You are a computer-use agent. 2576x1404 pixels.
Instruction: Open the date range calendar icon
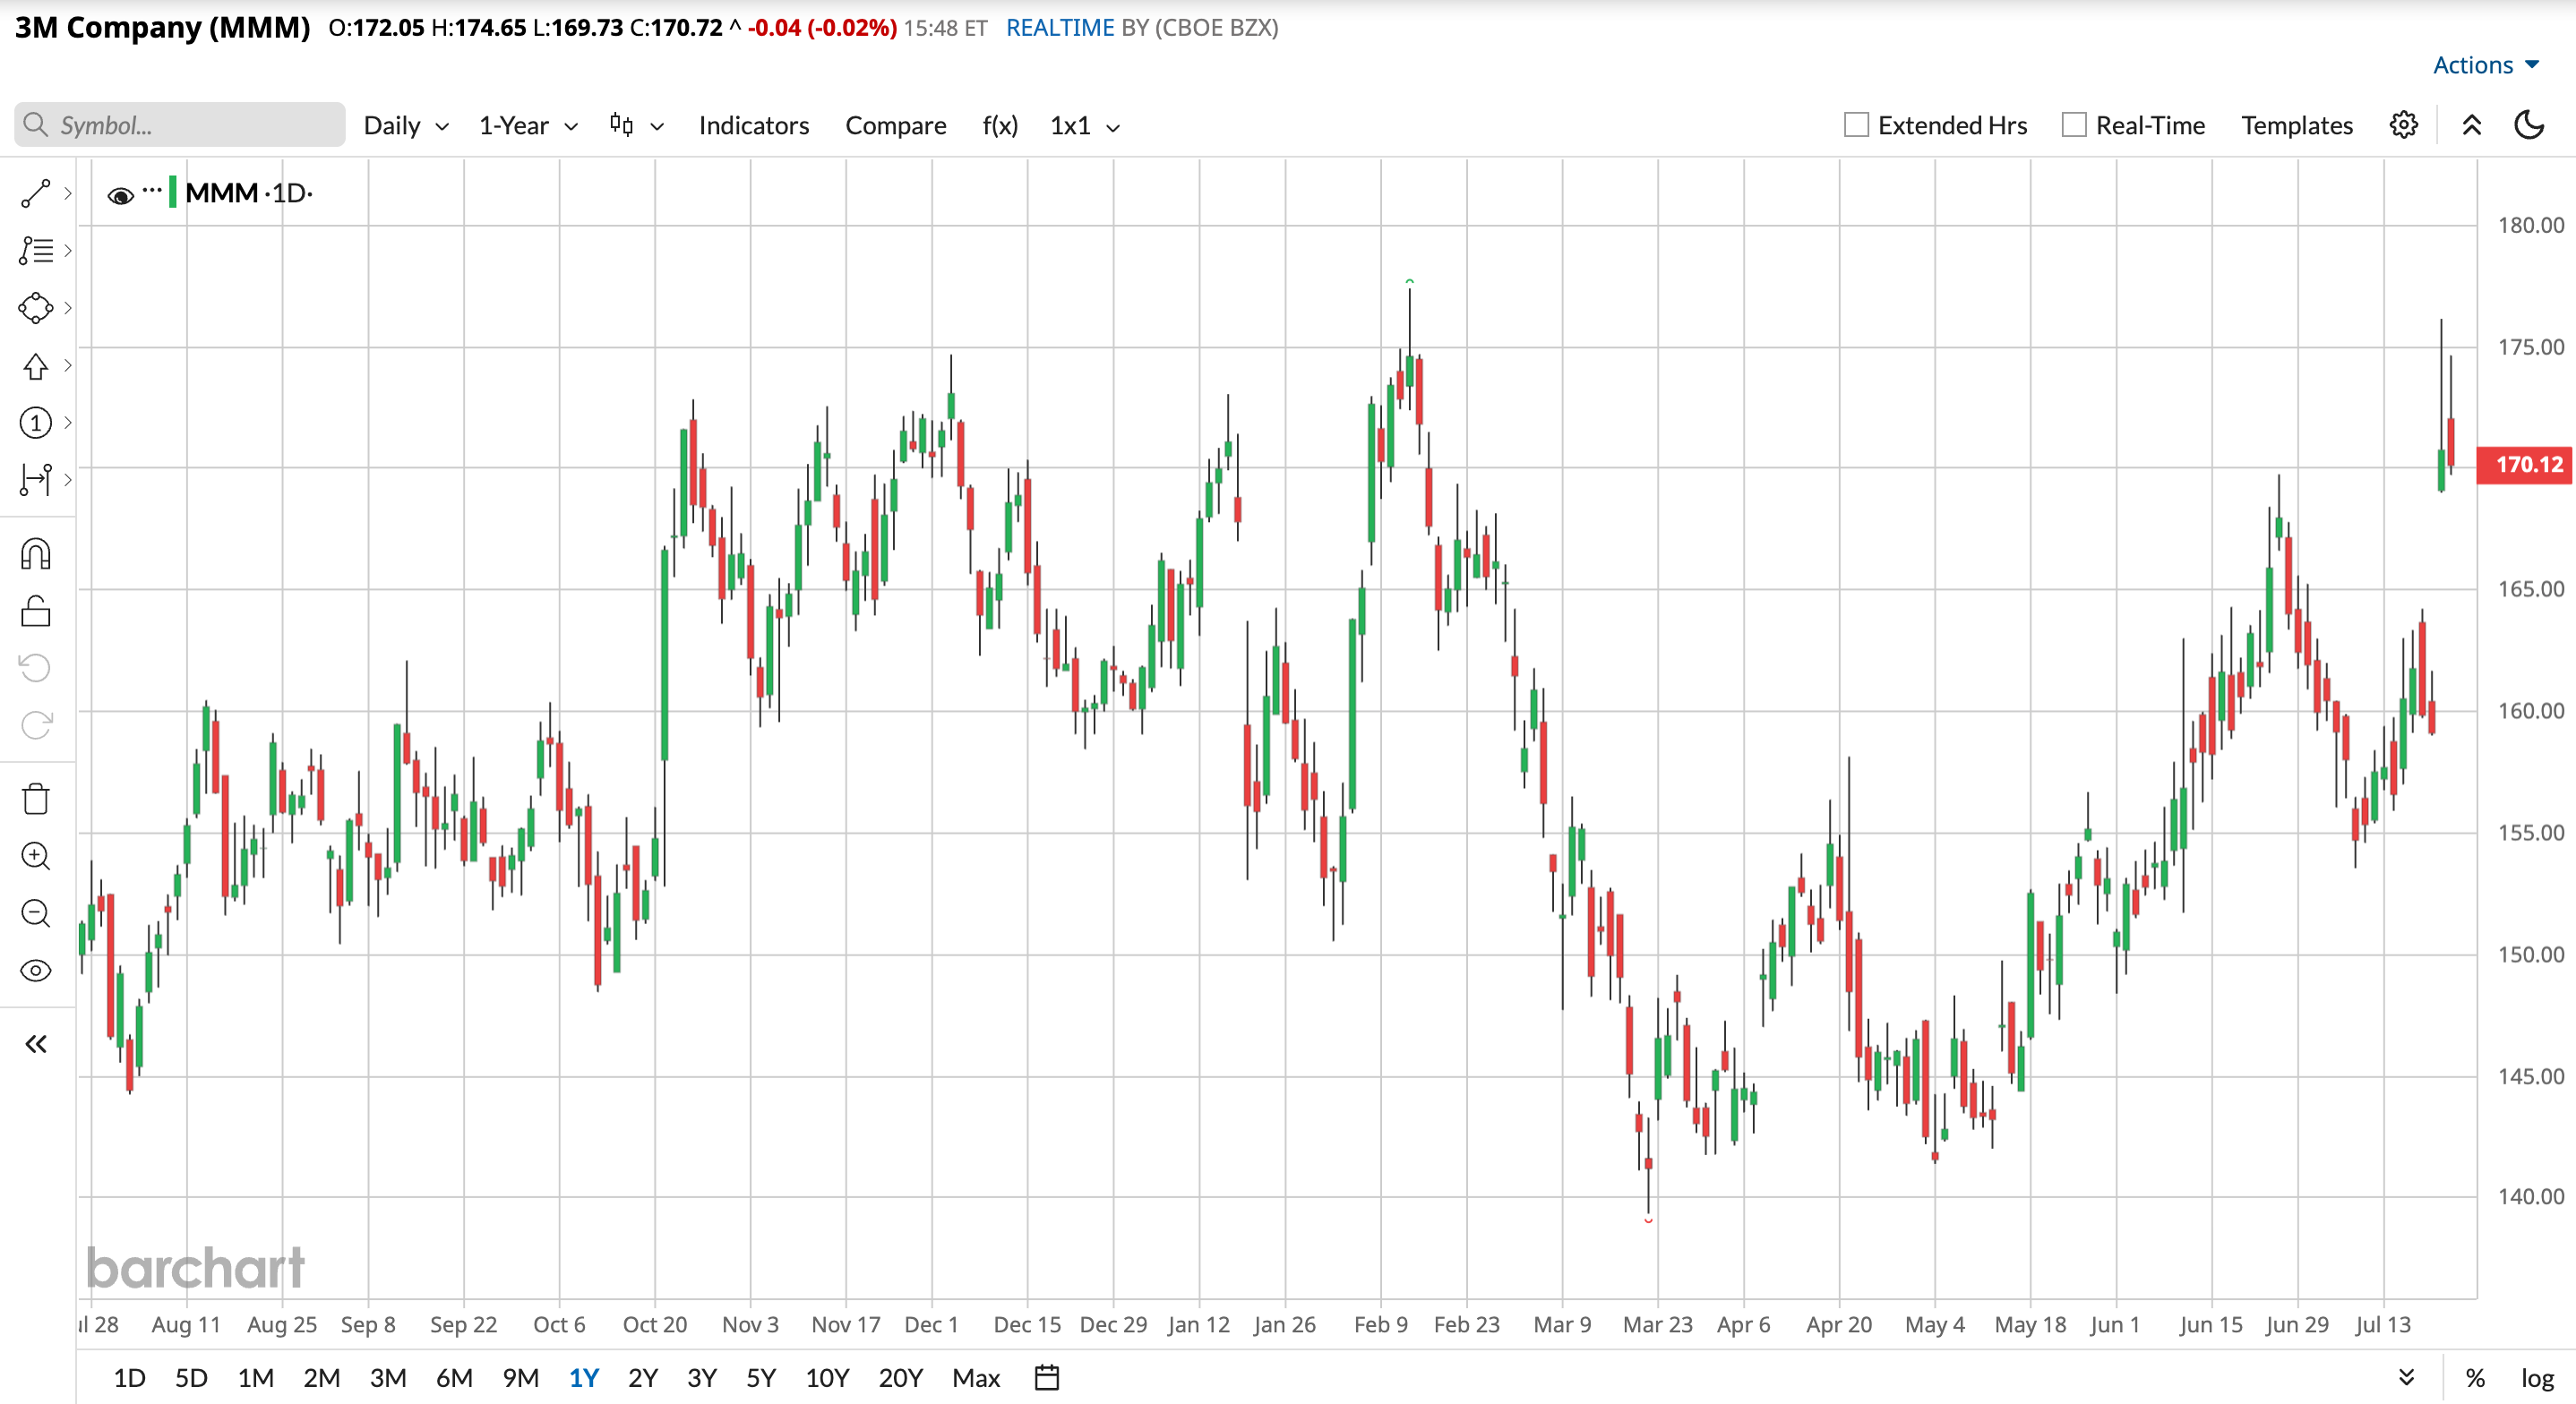pos(1047,1377)
